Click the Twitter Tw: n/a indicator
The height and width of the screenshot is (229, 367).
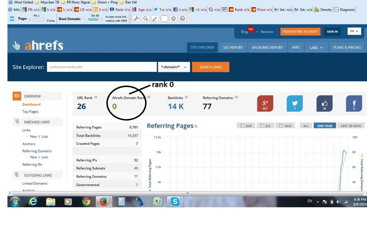coord(162,10)
